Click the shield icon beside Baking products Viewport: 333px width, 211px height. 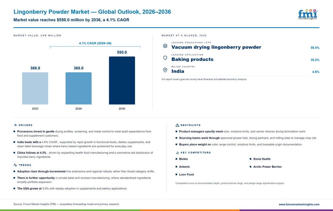(165, 58)
